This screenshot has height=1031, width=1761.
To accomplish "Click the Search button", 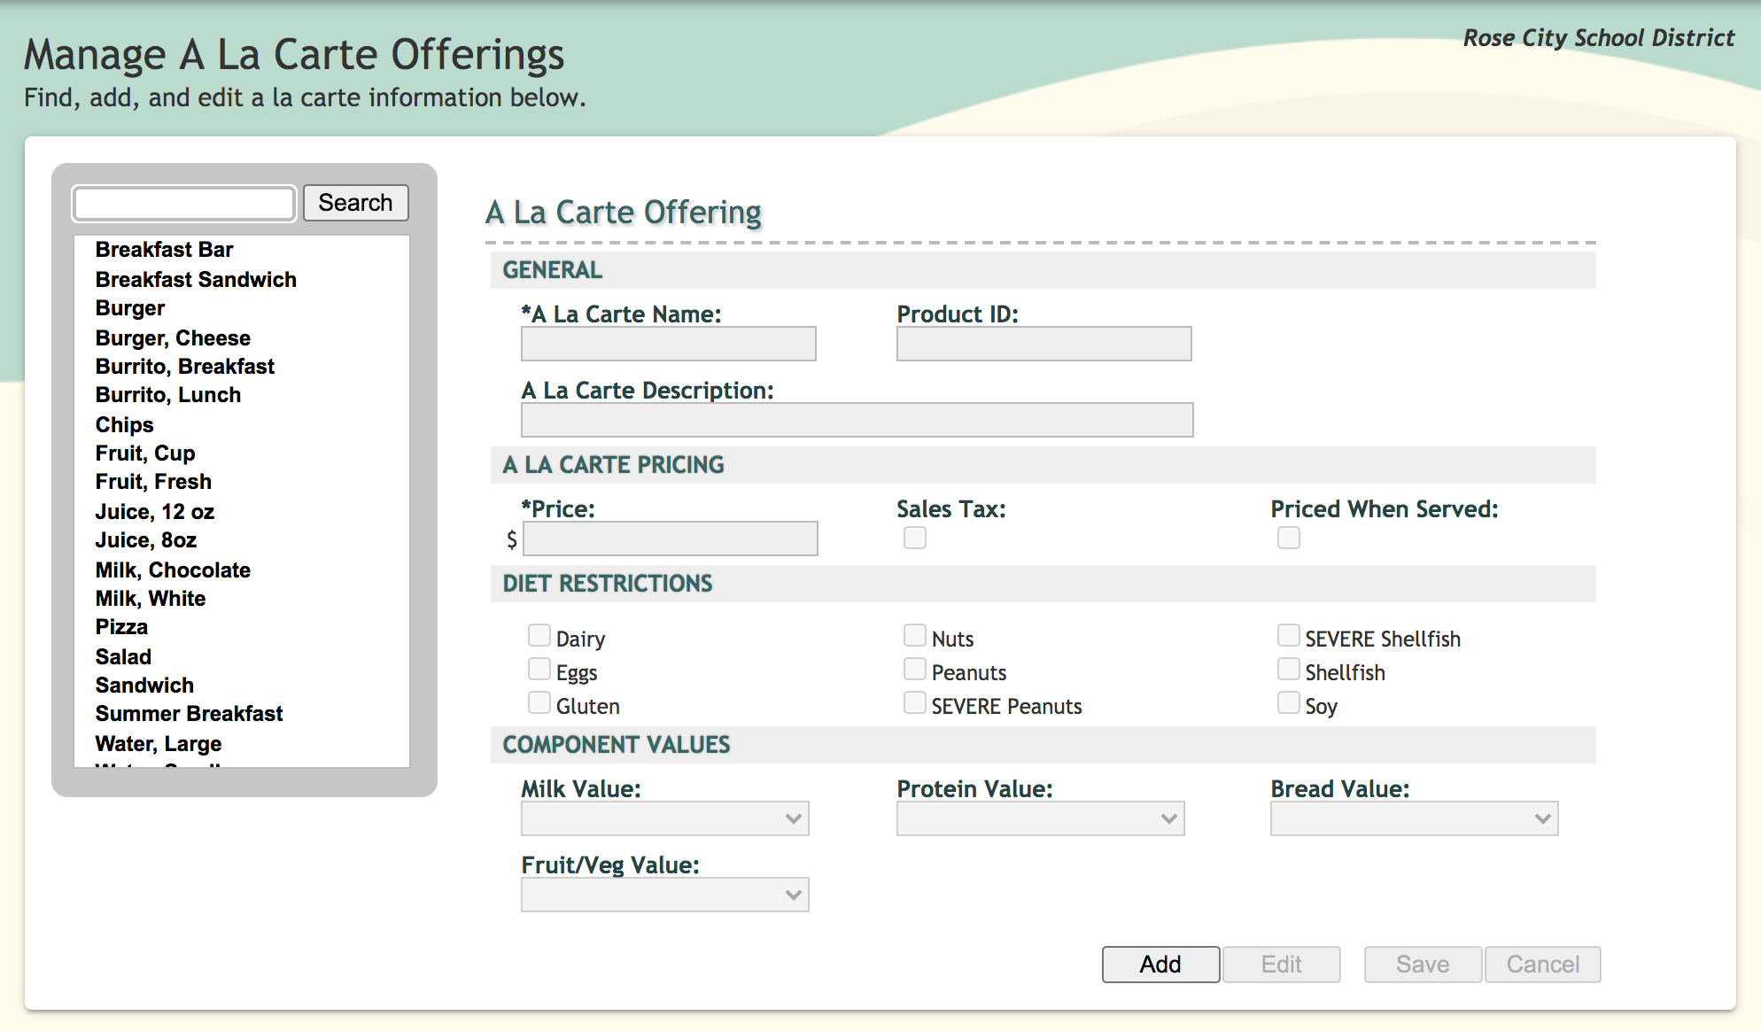I will tap(355, 203).
